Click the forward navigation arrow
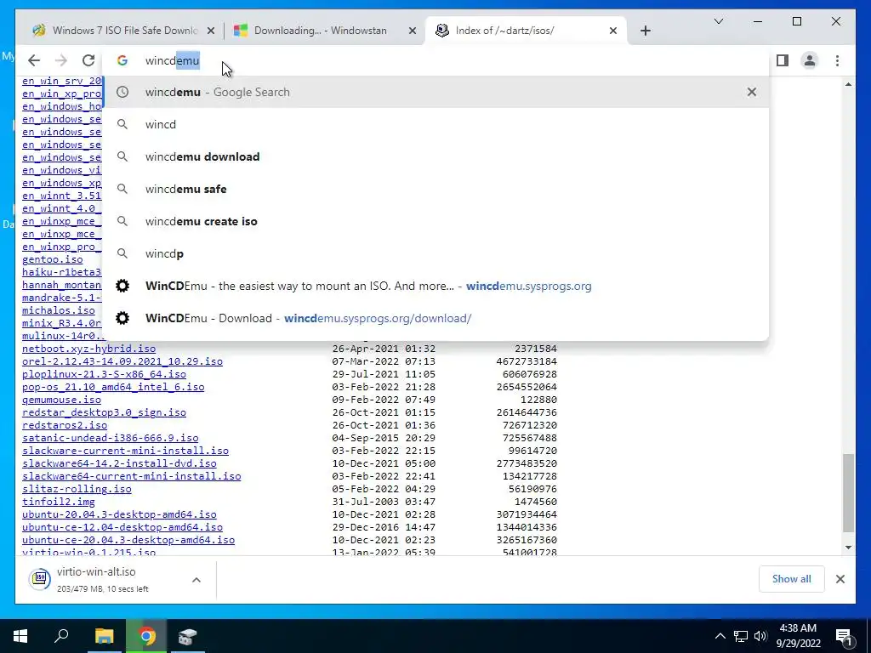871x653 pixels. pos(61,60)
